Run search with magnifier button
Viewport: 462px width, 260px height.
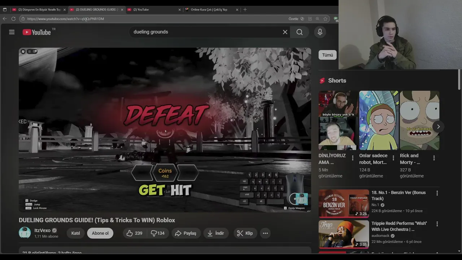pos(300,32)
